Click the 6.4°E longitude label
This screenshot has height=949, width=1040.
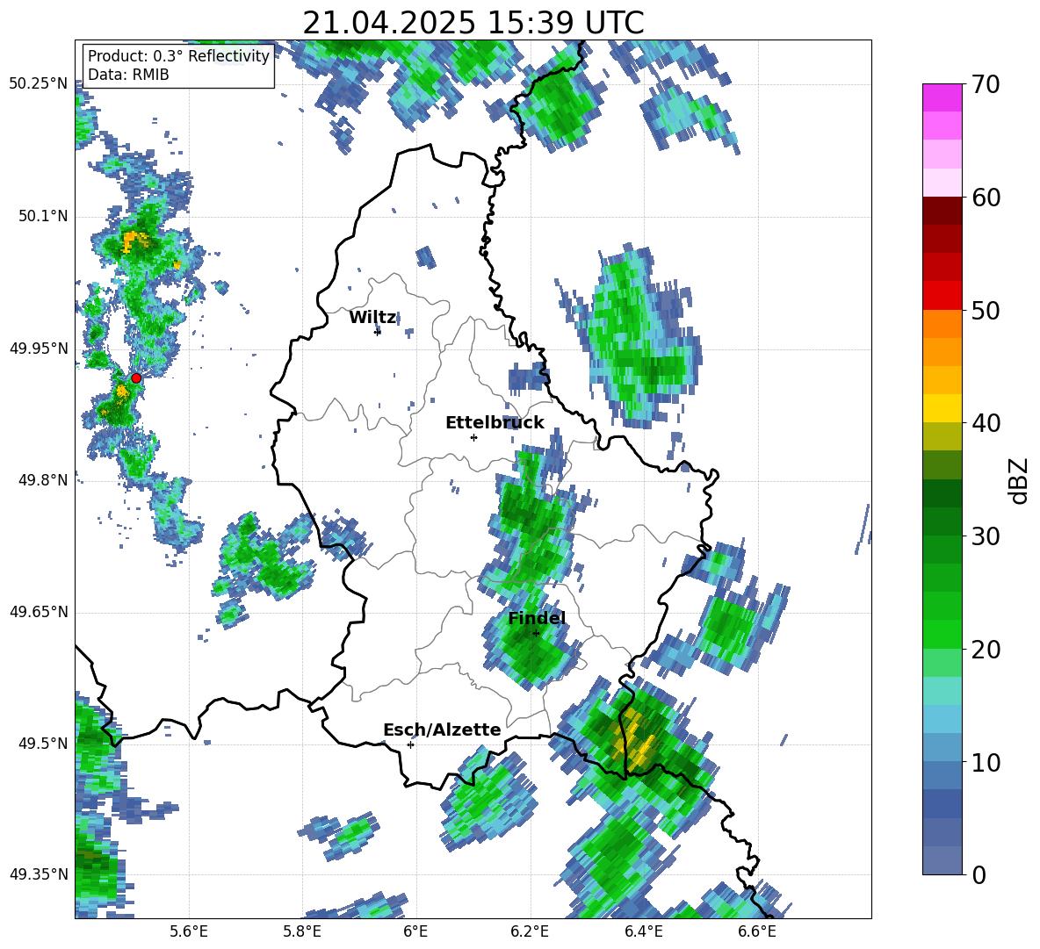(643, 931)
